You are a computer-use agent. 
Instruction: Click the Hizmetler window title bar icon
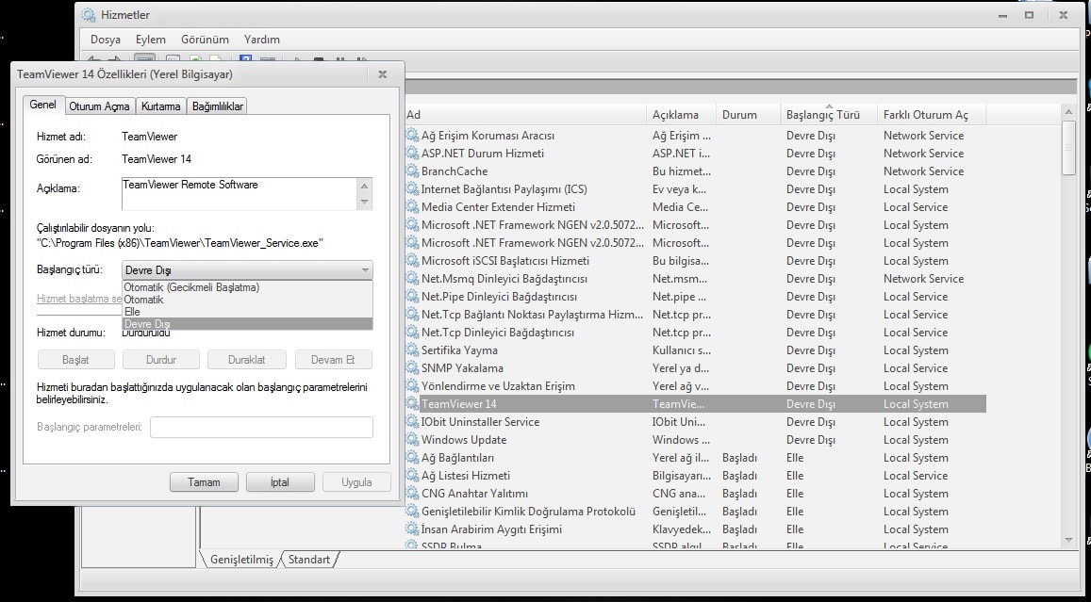[89, 14]
